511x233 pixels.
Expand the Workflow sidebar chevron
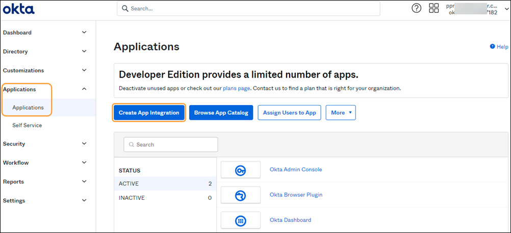(84, 162)
